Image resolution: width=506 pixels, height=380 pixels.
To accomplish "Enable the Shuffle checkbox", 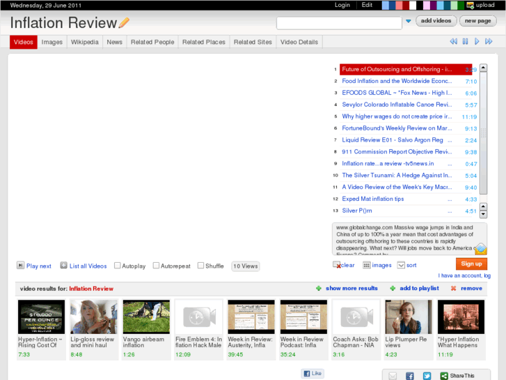I will click(x=200, y=266).
